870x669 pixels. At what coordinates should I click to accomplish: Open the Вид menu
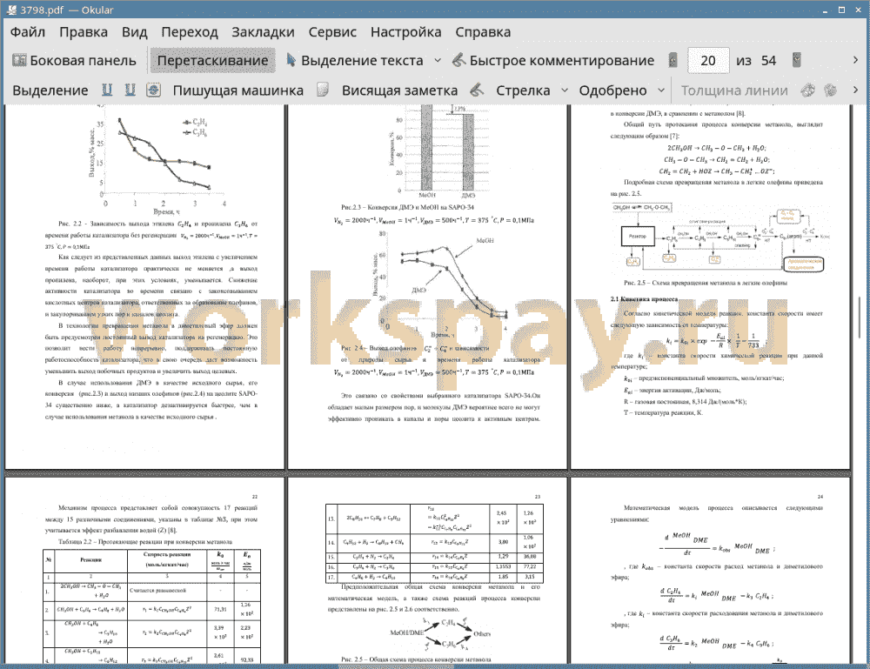coord(134,32)
